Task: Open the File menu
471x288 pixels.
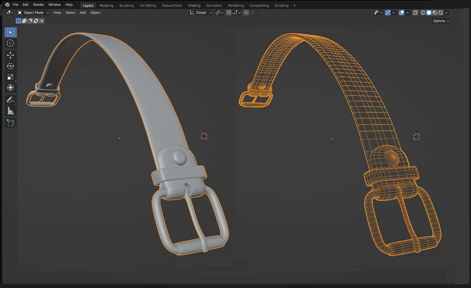Action: tap(15, 5)
